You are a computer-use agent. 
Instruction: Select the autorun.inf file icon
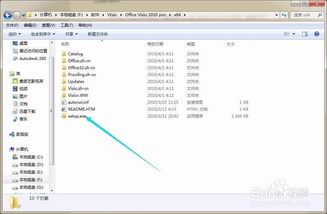(x=64, y=102)
